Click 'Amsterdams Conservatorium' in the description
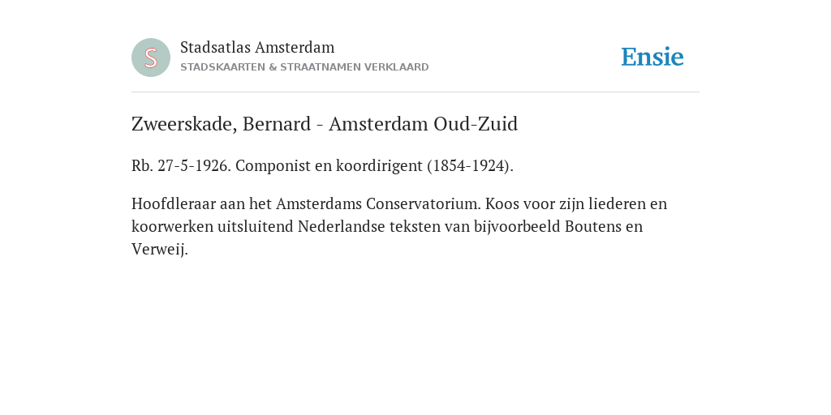The image size is (831, 415). [378, 203]
